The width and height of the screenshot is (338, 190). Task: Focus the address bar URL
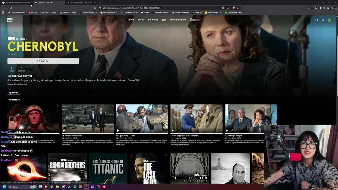click(132, 8)
